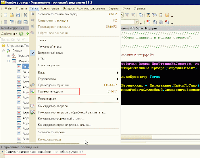The height and width of the screenshot is (158, 200).
Task: Click the search cancel X button in toolbar
Action: 122,15
